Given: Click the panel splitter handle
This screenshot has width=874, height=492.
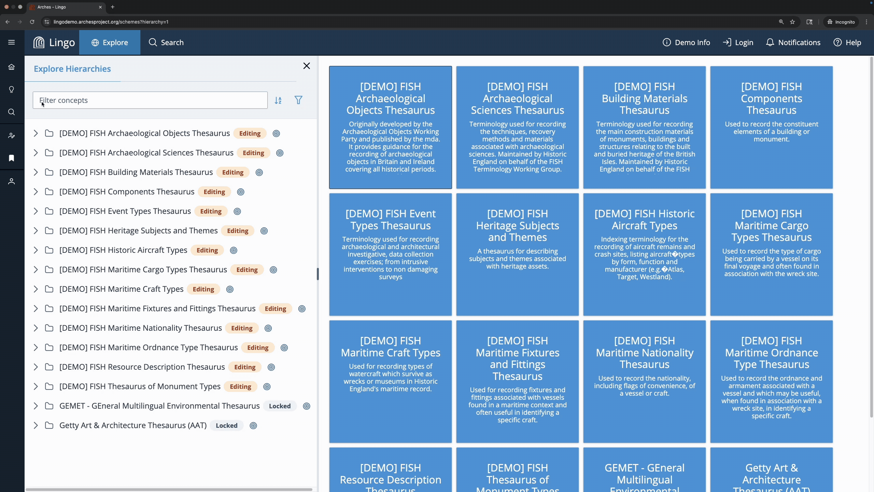Looking at the screenshot, I should 318,274.
